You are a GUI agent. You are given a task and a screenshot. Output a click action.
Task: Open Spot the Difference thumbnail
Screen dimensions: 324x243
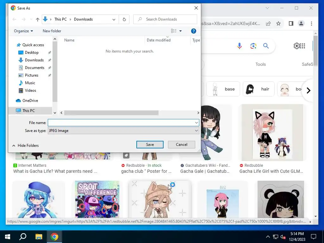pos(97,199)
